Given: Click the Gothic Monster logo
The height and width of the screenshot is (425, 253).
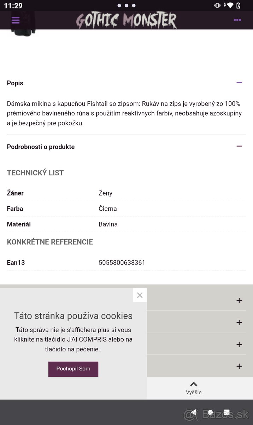Looking at the screenshot, I should (126, 21).
